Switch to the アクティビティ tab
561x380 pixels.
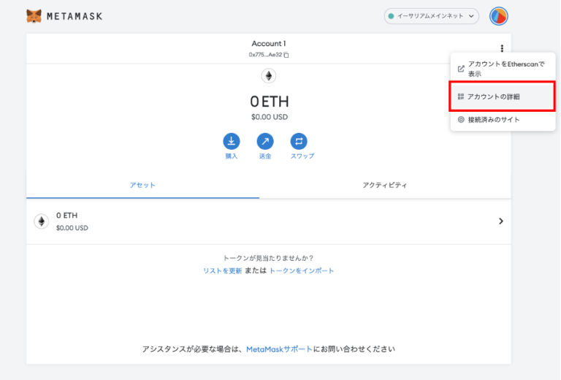tap(385, 185)
